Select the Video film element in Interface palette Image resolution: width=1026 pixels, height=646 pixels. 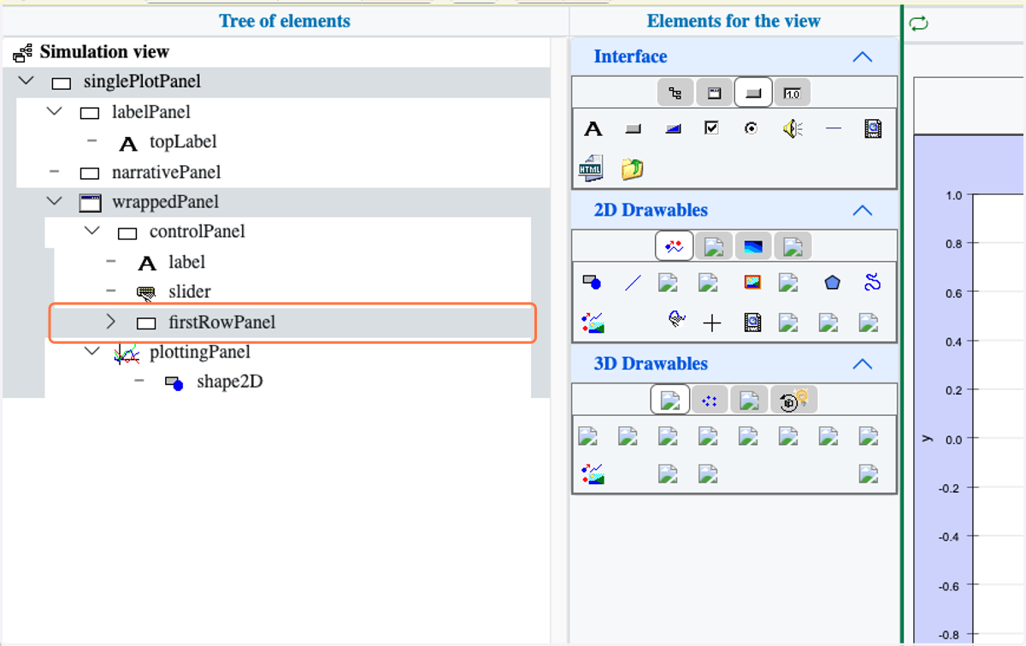[x=872, y=129]
